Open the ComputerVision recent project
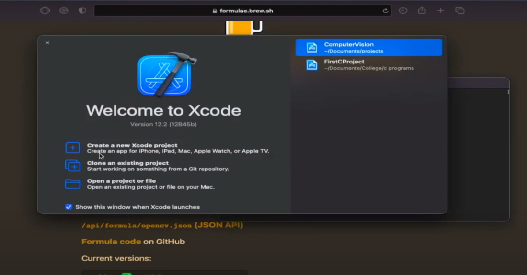This screenshot has width=527, height=275. pos(369,48)
